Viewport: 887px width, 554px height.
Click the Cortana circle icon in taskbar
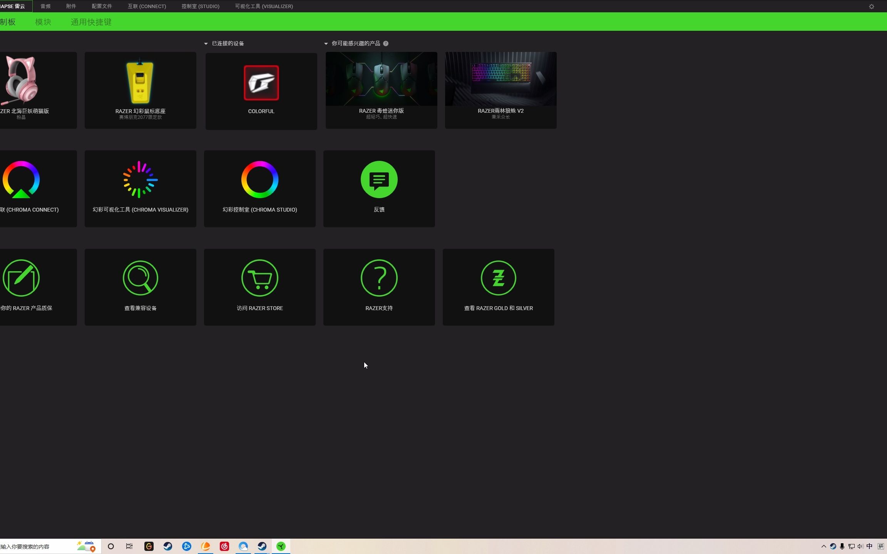[111, 546]
